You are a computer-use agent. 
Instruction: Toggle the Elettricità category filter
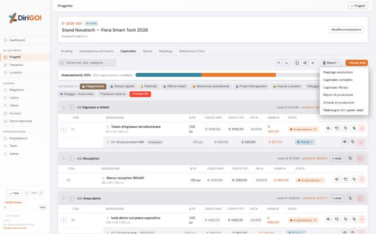click(149, 86)
